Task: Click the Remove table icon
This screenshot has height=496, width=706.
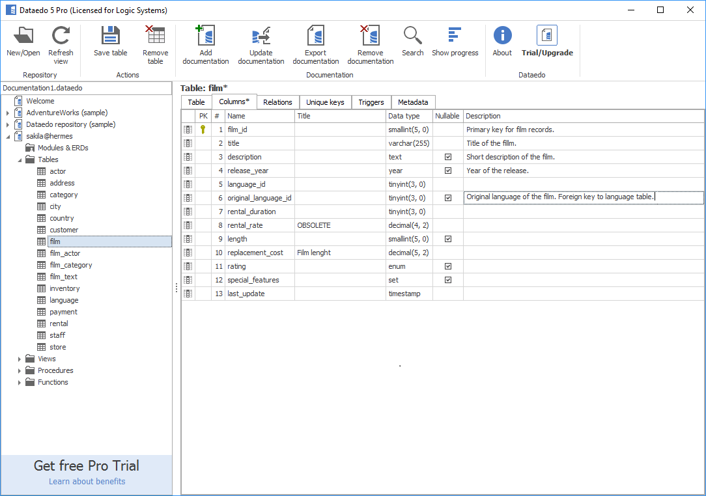Action: pyautogui.click(x=155, y=36)
